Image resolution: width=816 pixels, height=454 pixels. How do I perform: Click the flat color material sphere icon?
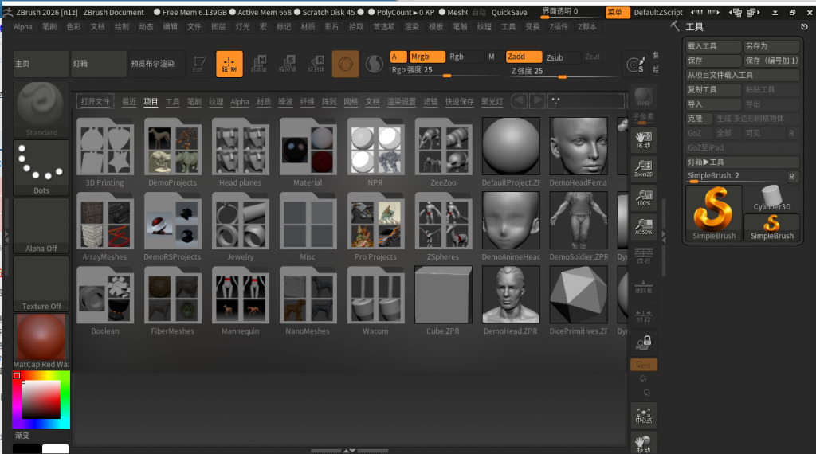point(375,64)
